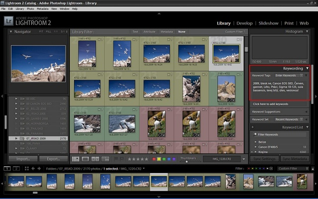The image size is (318, 199).
Task: Open Compare view (XY) icon
Action: pos(95,159)
